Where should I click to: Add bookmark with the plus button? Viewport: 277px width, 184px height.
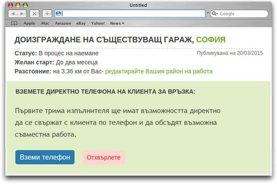(x=47, y=13)
